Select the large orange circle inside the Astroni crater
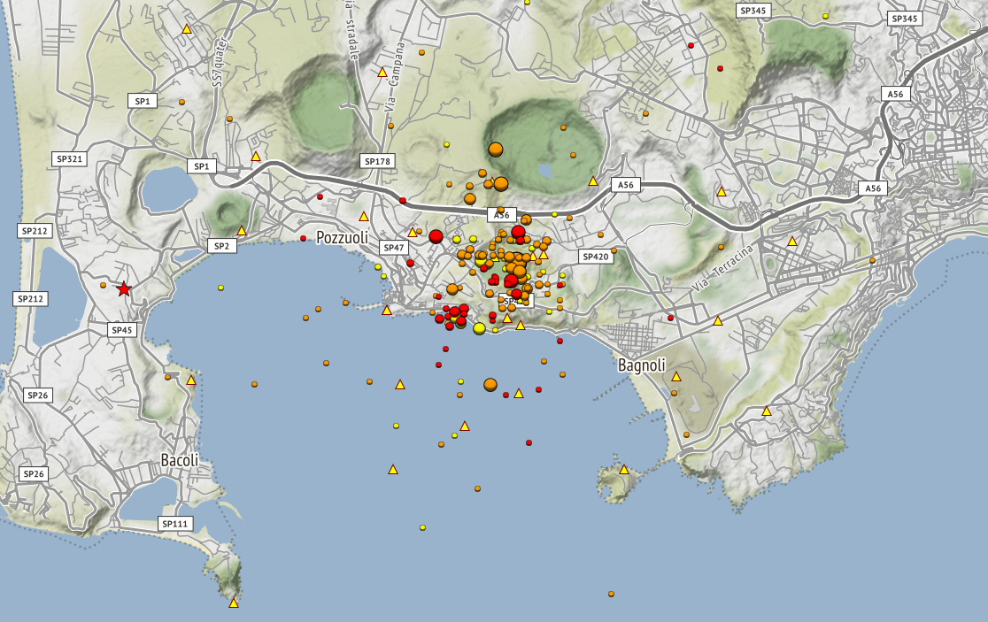 point(496,149)
